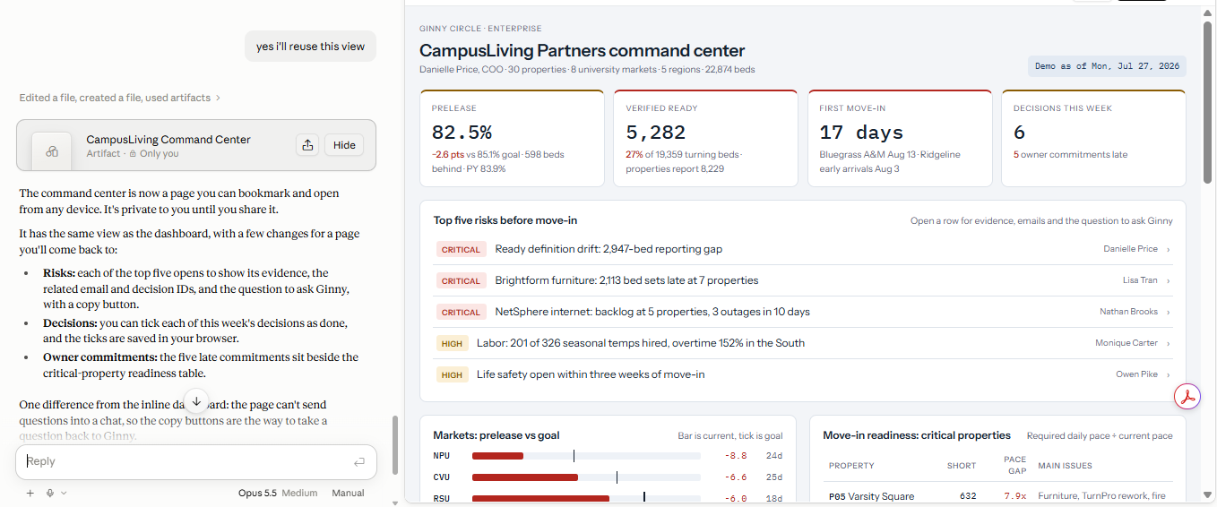Open the voice options chevron beside the microphone

[64, 494]
